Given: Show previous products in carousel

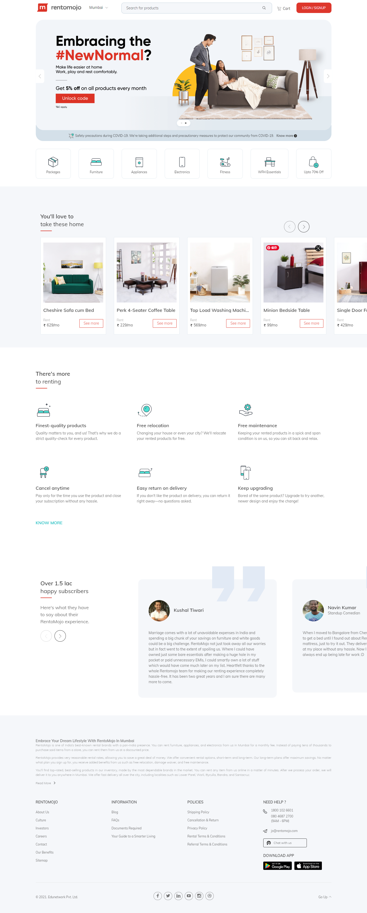Looking at the screenshot, I should (x=289, y=226).
